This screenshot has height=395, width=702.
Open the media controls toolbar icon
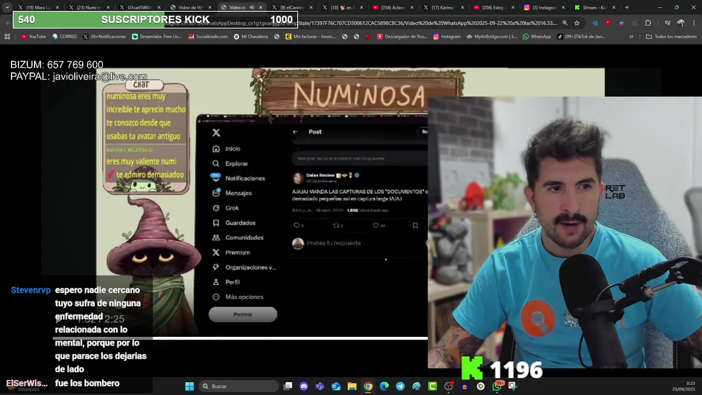667,23
